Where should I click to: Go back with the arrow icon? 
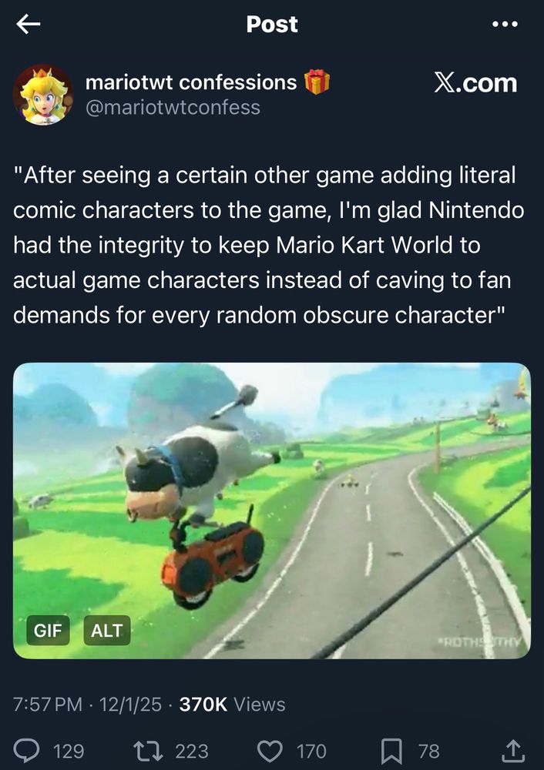(28, 24)
